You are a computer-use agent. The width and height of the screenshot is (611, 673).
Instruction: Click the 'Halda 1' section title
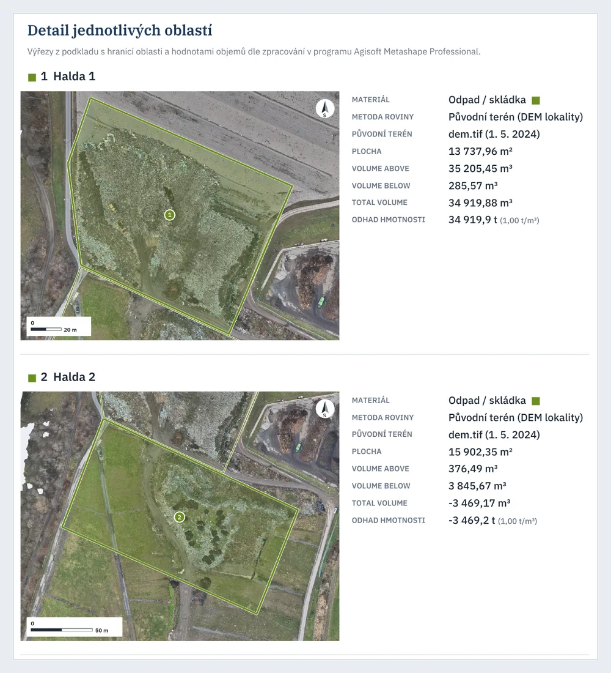[74, 76]
